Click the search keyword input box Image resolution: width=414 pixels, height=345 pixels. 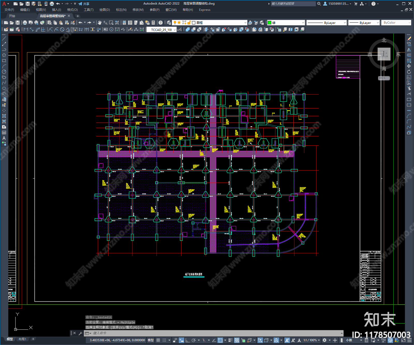(293, 4)
